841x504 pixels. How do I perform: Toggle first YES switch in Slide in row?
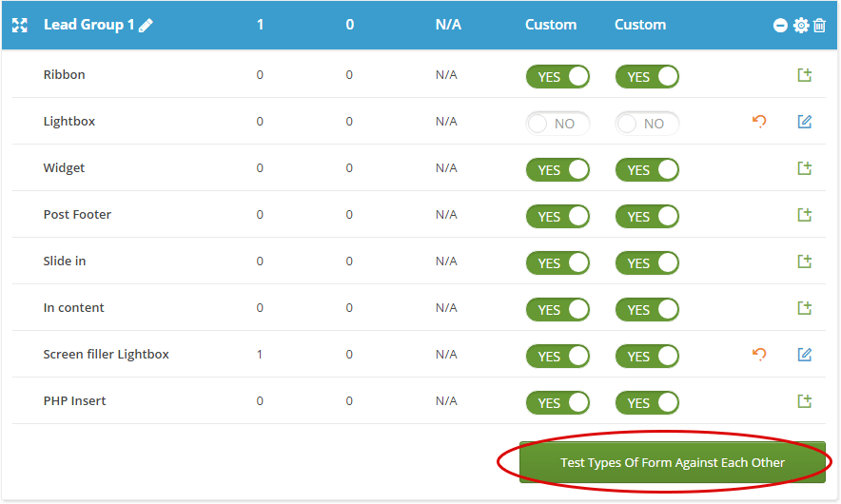pos(557,263)
